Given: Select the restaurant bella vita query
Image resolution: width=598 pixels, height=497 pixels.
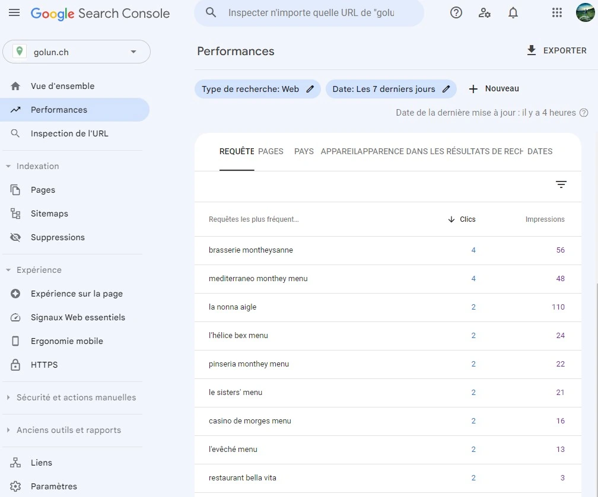Looking at the screenshot, I should 388,478.
